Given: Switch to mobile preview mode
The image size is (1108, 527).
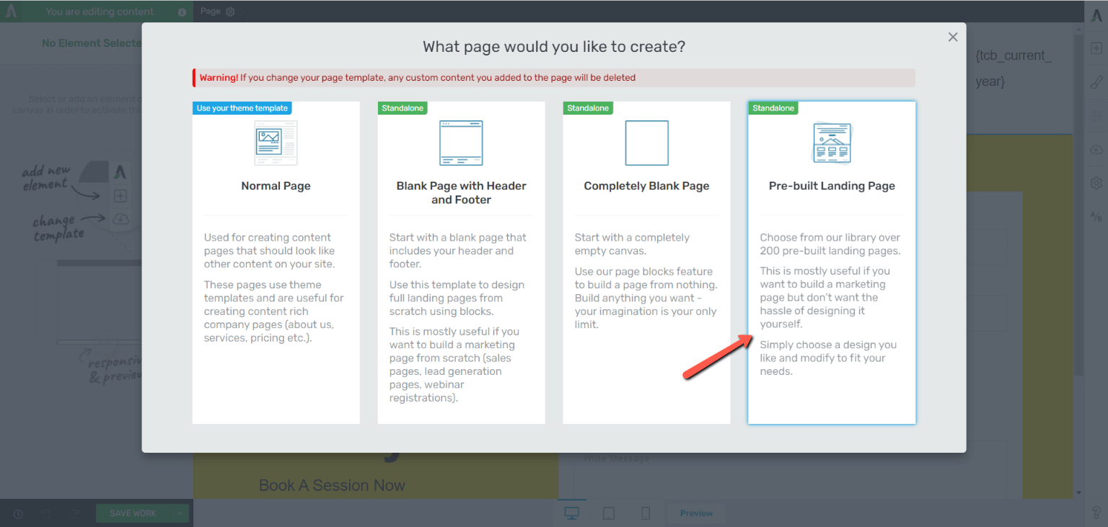Looking at the screenshot, I should coord(646,513).
